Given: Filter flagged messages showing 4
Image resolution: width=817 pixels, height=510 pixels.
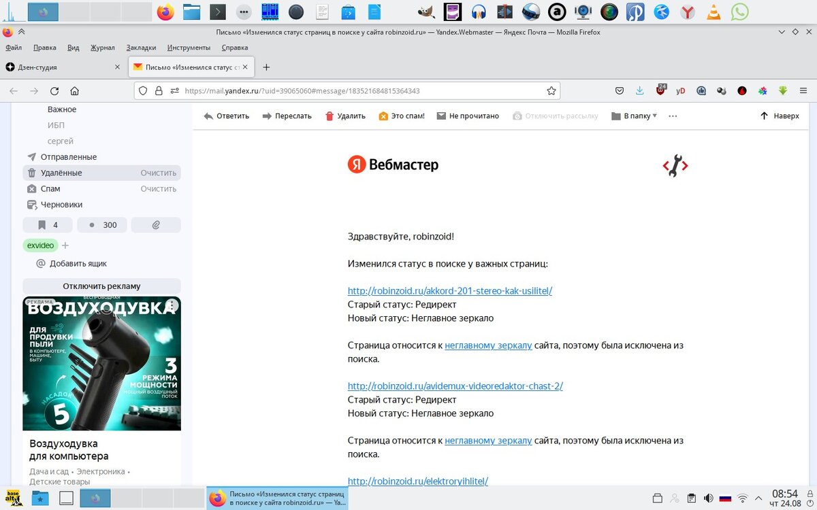Looking at the screenshot, I should click(x=48, y=225).
